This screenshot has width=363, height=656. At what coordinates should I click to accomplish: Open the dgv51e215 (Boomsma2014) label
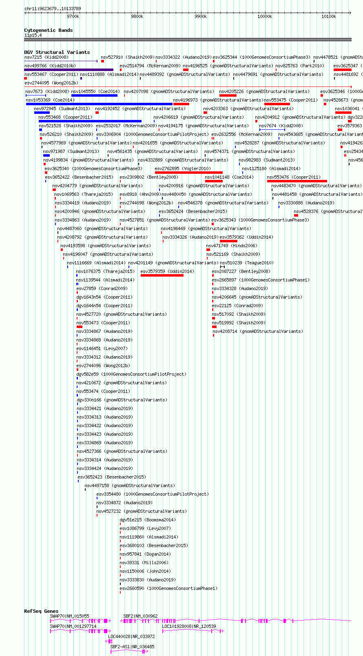coord(148,520)
